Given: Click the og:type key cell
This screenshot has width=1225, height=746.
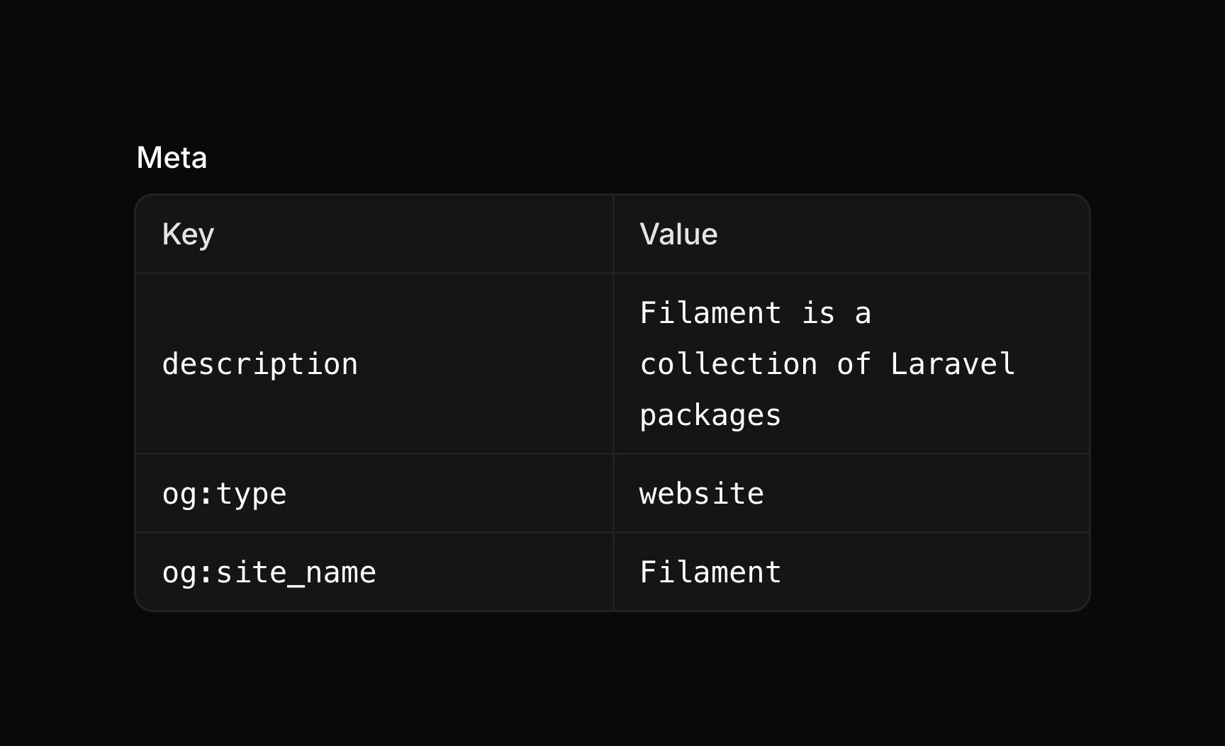Looking at the screenshot, I should click(224, 493).
